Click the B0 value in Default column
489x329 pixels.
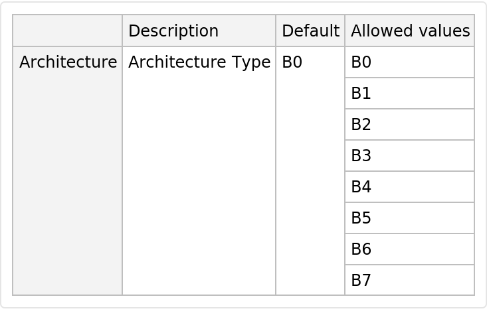click(292, 62)
